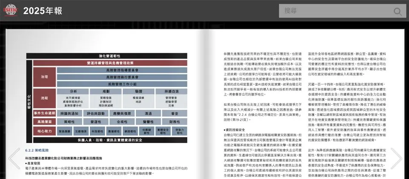Click the 6.2.2 策略風險 section heading
Viewport: 409px width, 179px height.
pos(37,150)
